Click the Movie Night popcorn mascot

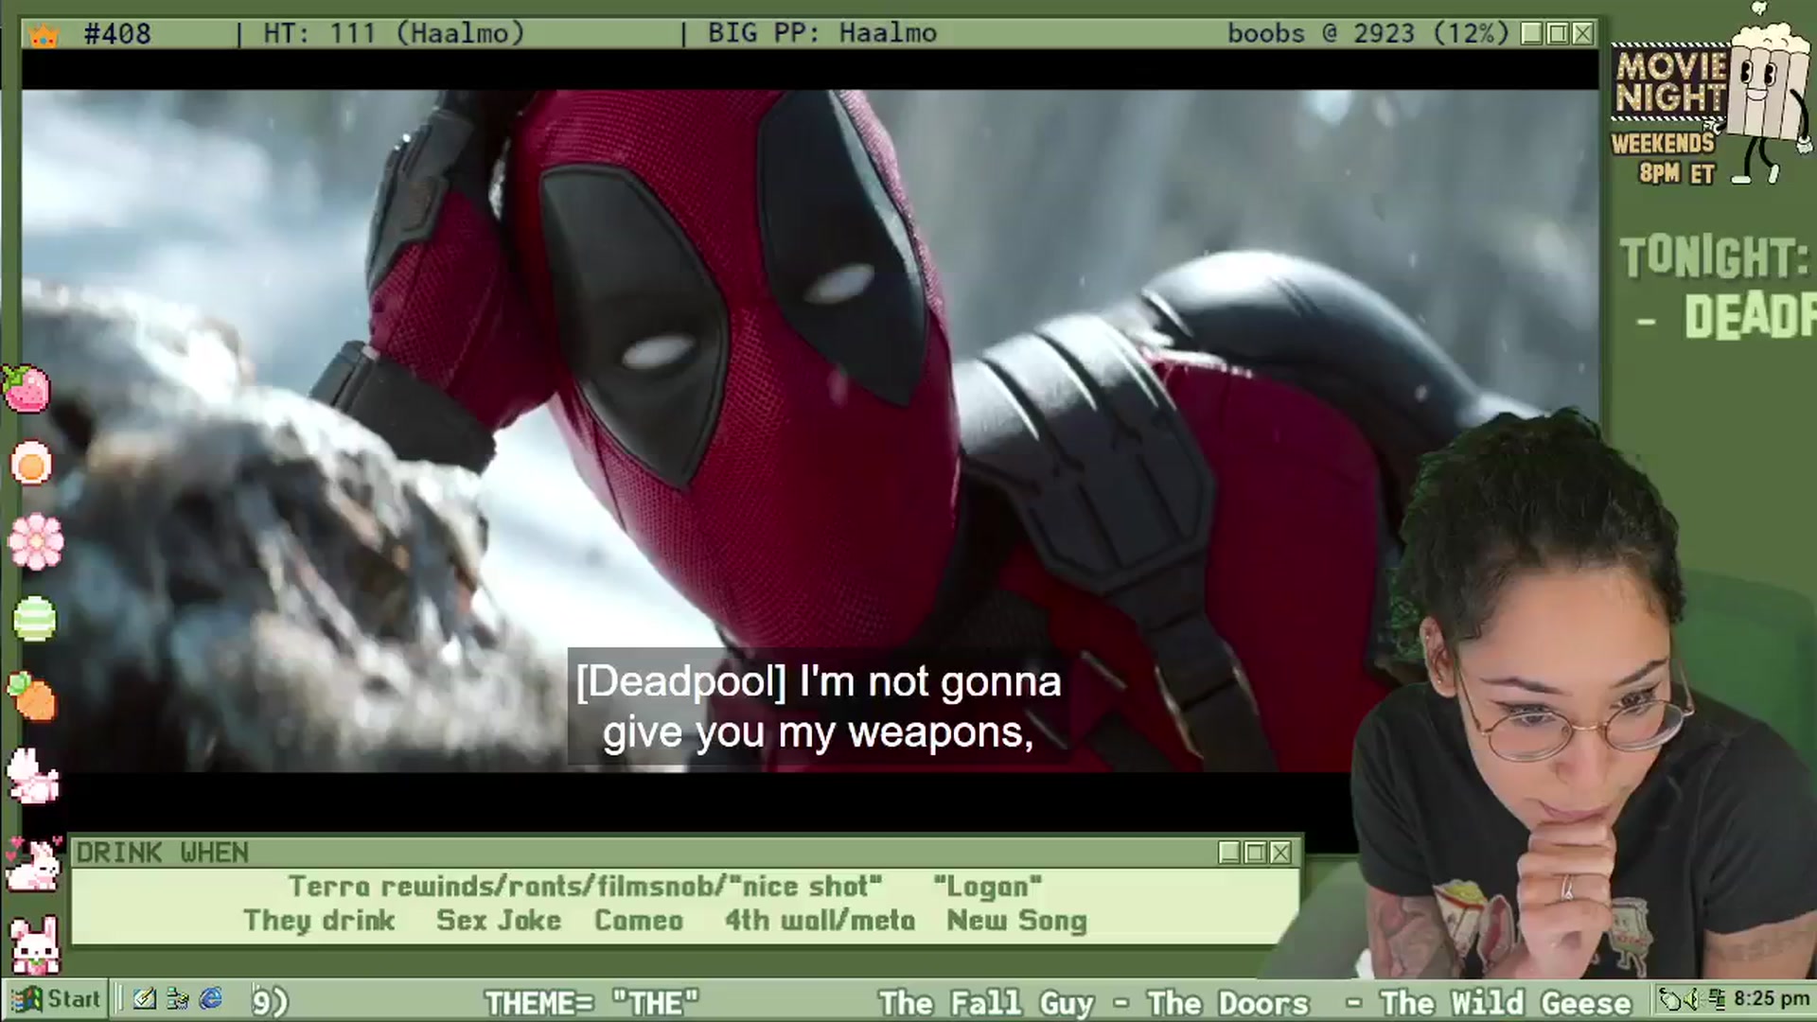(x=1768, y=95)
